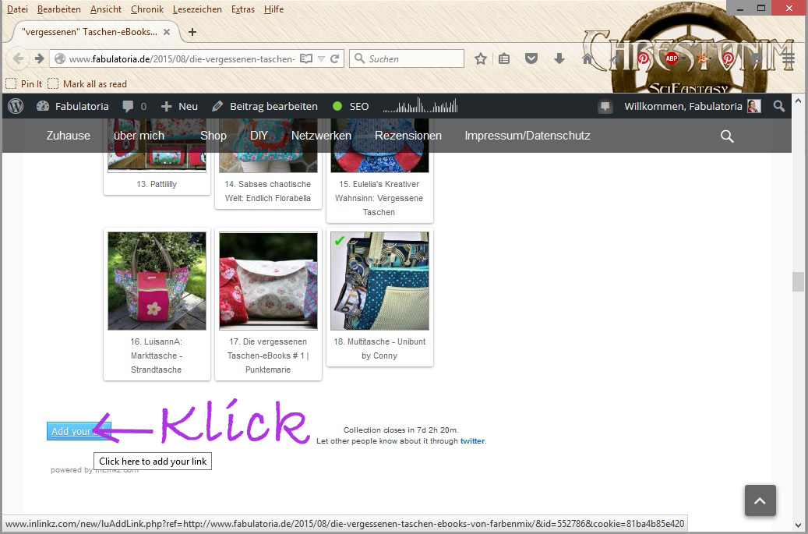Toggle reader view in the address bar
808x534 pixels.
pos(306,58)
